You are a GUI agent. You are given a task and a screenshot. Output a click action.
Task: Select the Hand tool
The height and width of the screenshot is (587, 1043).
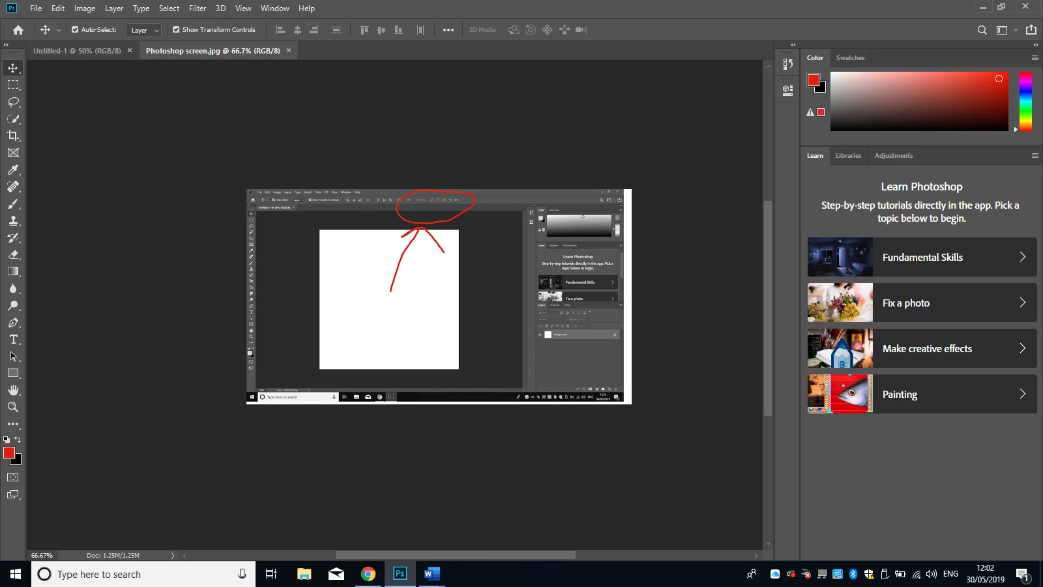tap(13, 390)
